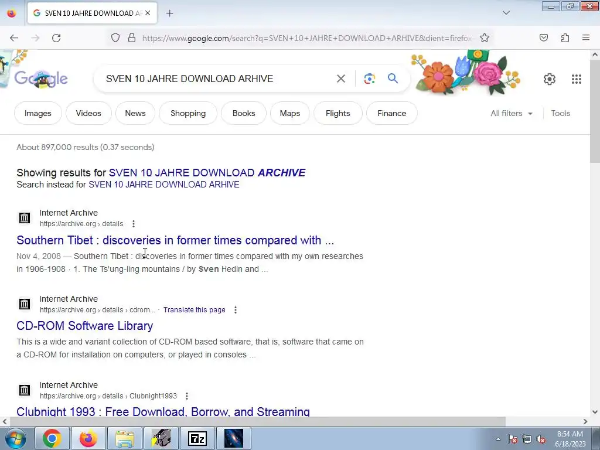The width and height of the screenshot is (600, 450).
Task: Go back using browser back arrow
Action: [14, 38]
